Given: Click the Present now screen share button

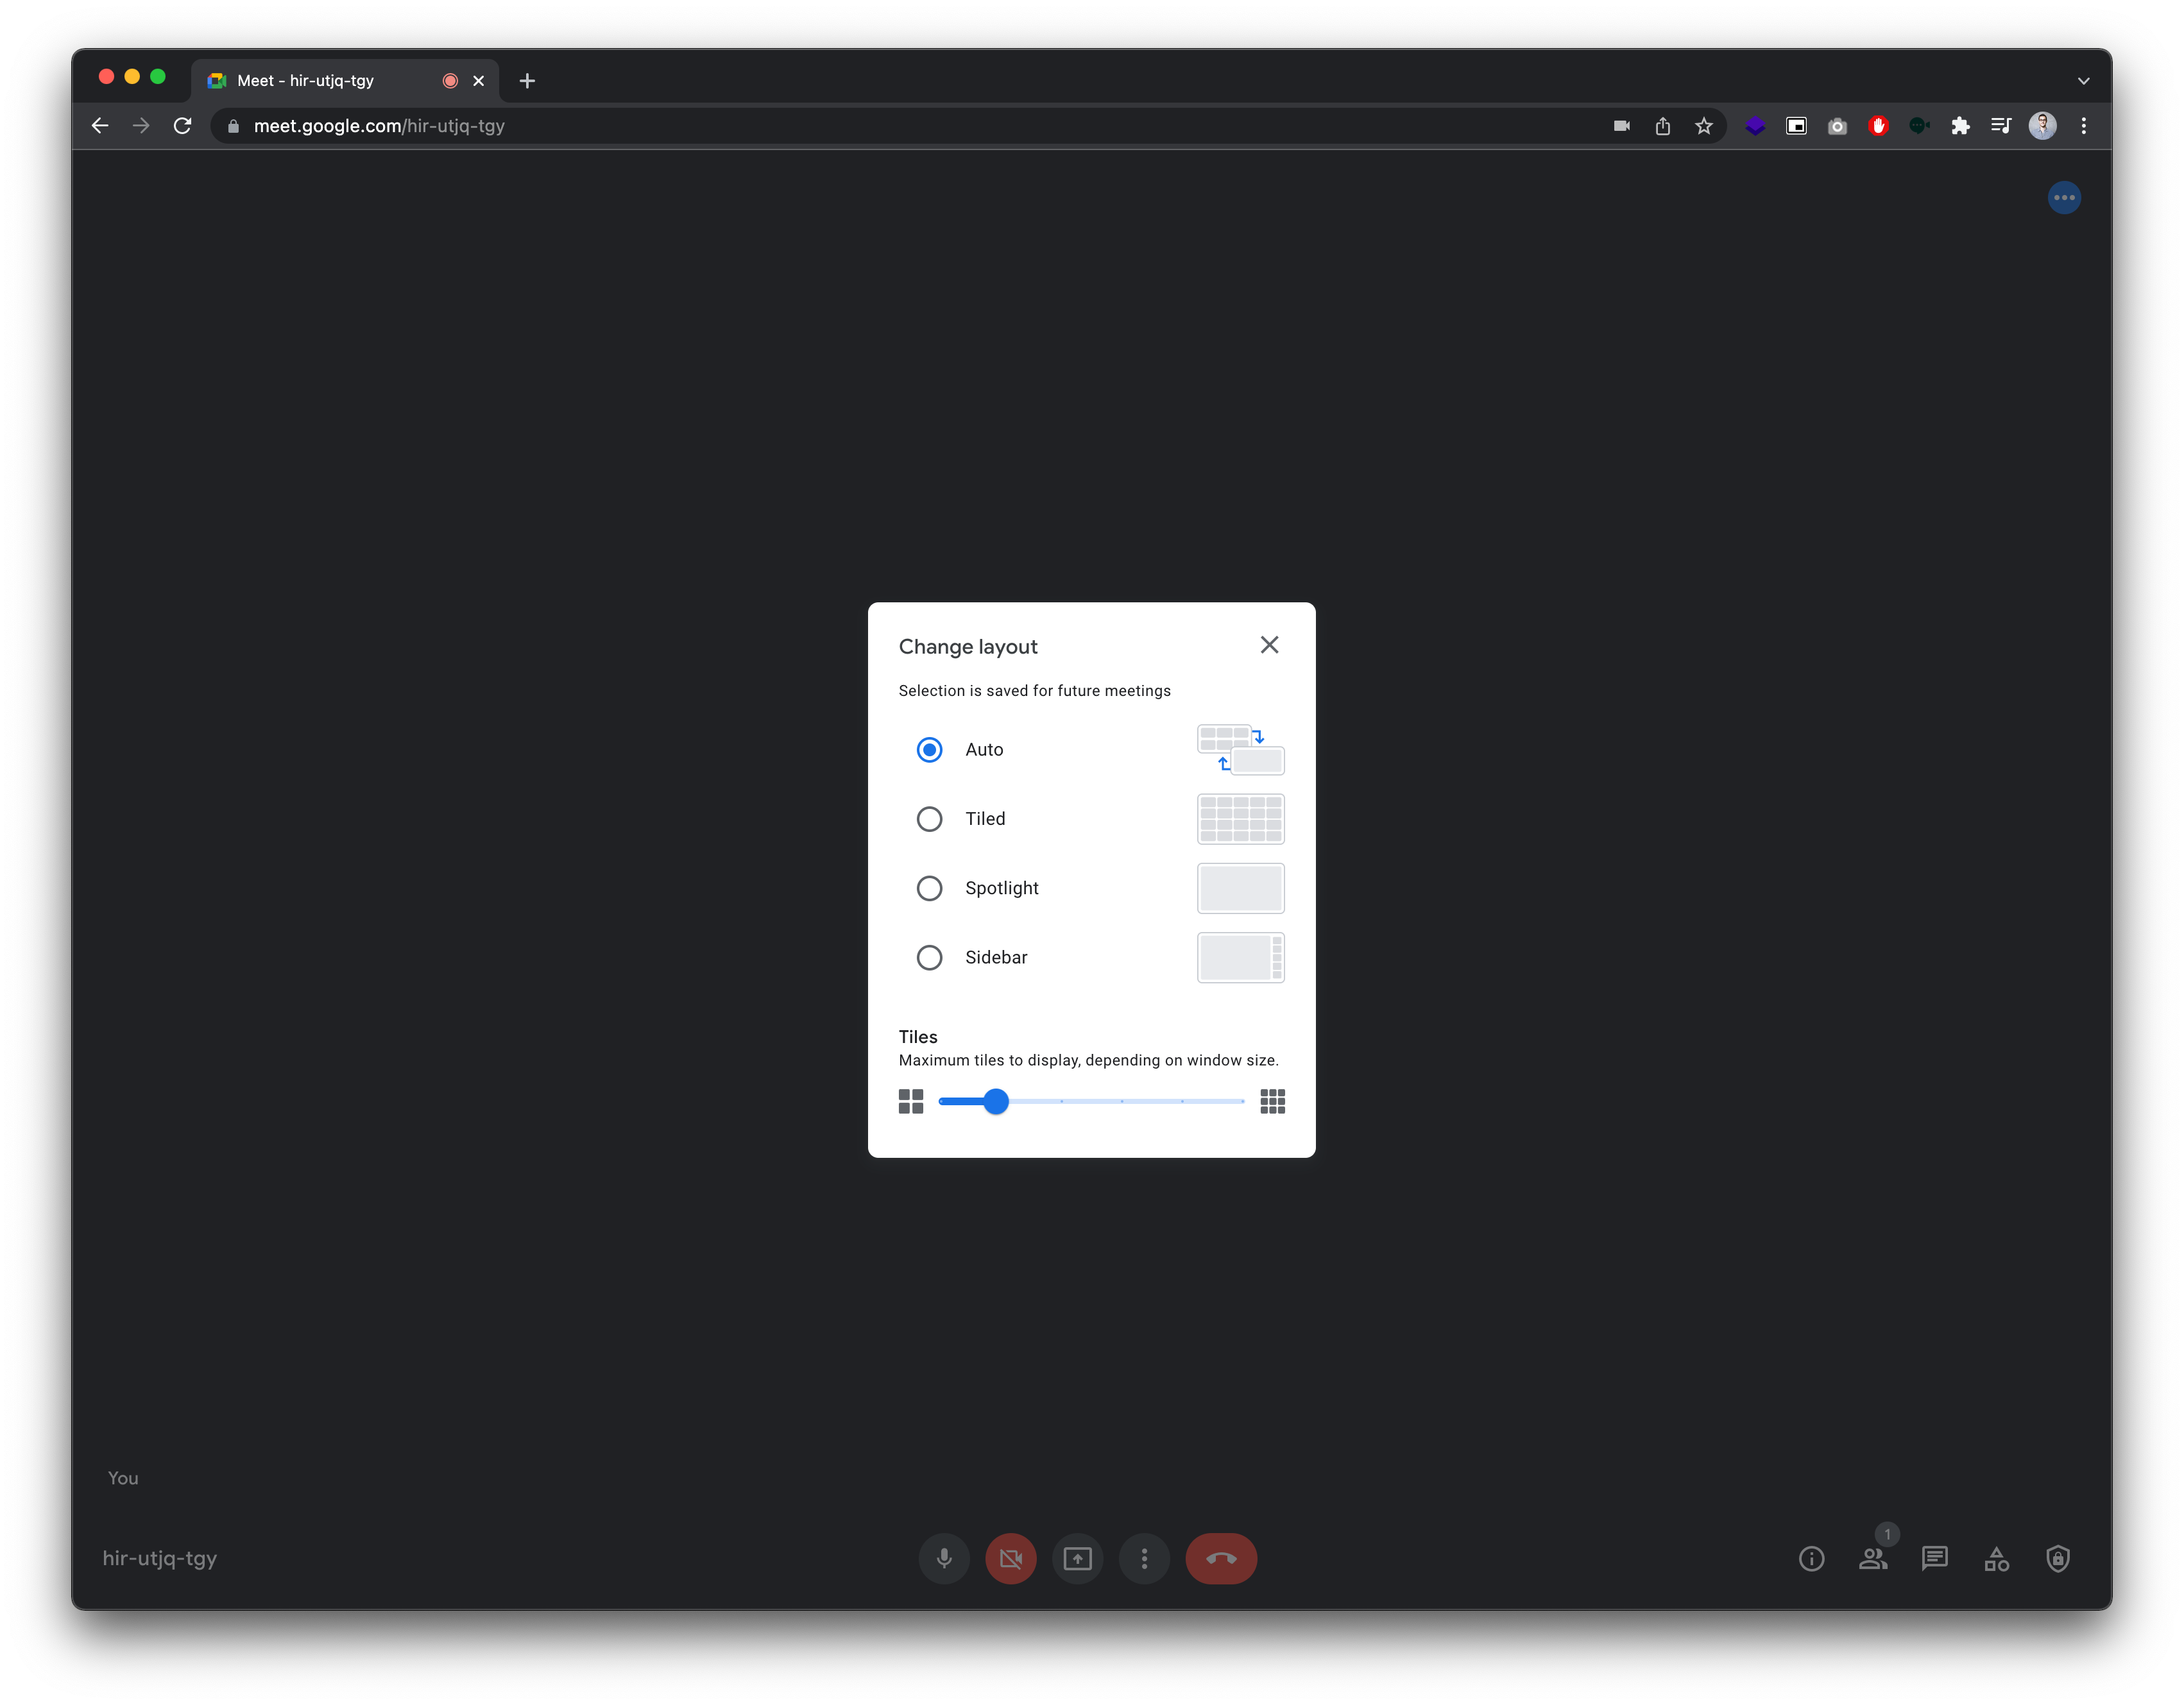Looking at the screenshot, I should (x=1077, y=1558).
